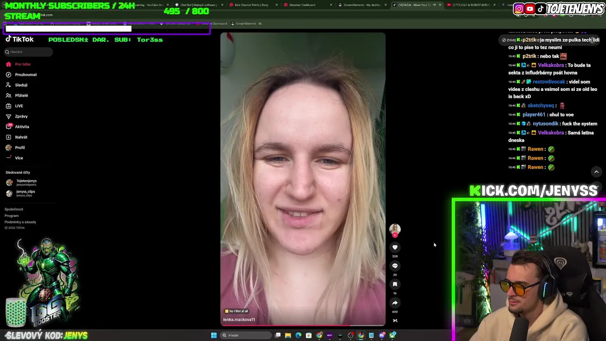Switch to the EGO & ROBERT YouTube tab

[x=471, y=5]
